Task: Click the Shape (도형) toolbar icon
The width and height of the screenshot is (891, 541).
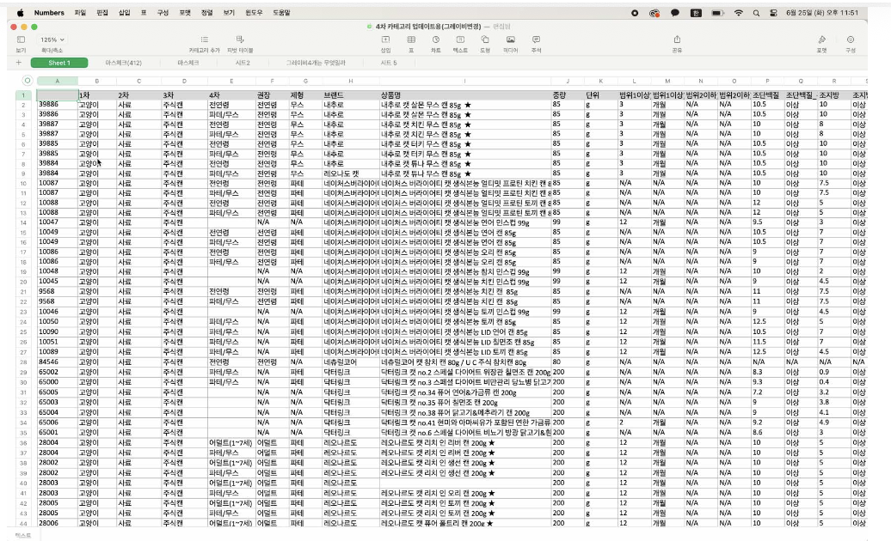Action: coord(485,40)
